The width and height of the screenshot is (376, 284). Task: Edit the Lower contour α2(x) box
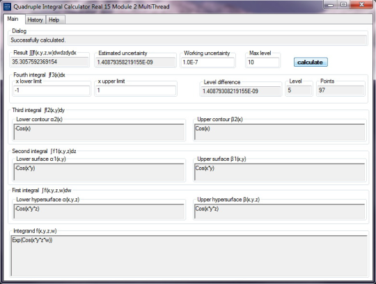[x=99, y=132]
